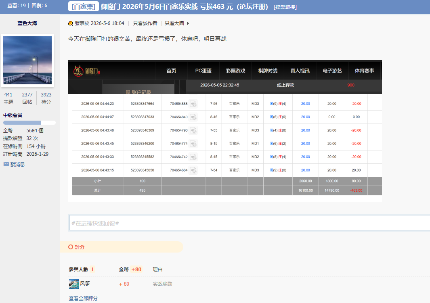Click 只看大圖 link
Screen dimensions: 430x303
(x=174, y=23)
